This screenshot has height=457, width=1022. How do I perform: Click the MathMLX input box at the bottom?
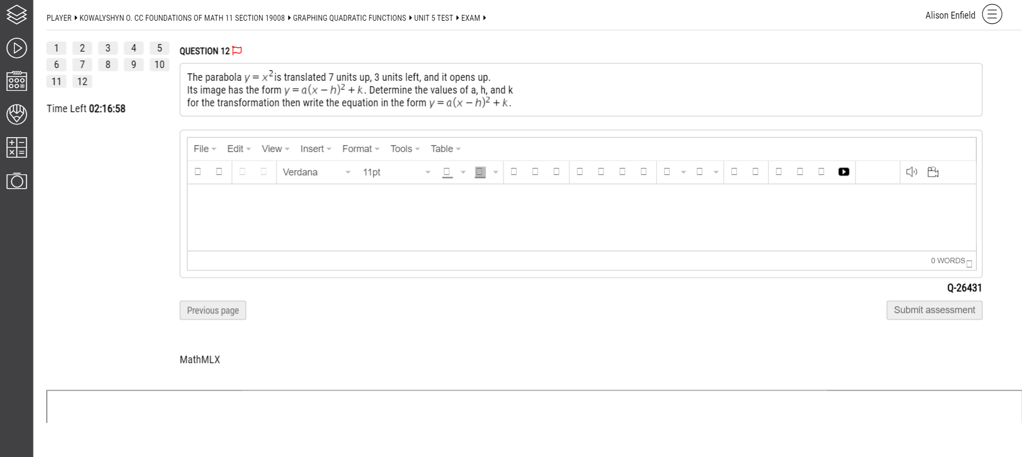click(534, 407)
